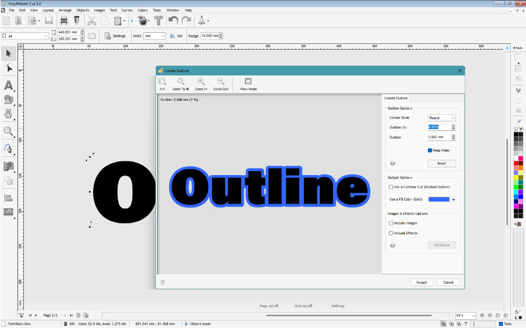Screen dimensions: 526x328
Task: Open the Curves menu
Action: click(x=127, y=10)
